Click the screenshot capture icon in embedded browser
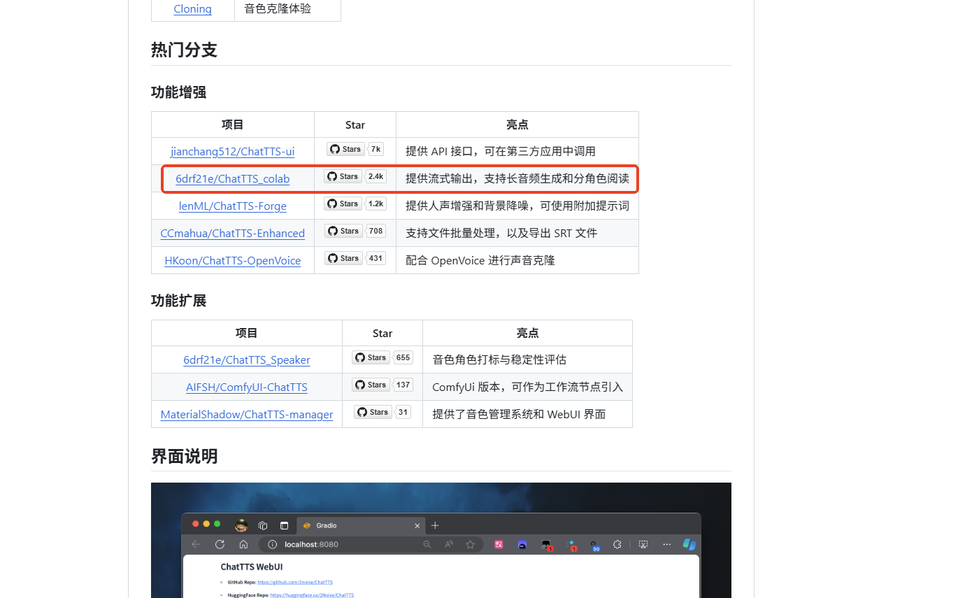 point(643,544)
